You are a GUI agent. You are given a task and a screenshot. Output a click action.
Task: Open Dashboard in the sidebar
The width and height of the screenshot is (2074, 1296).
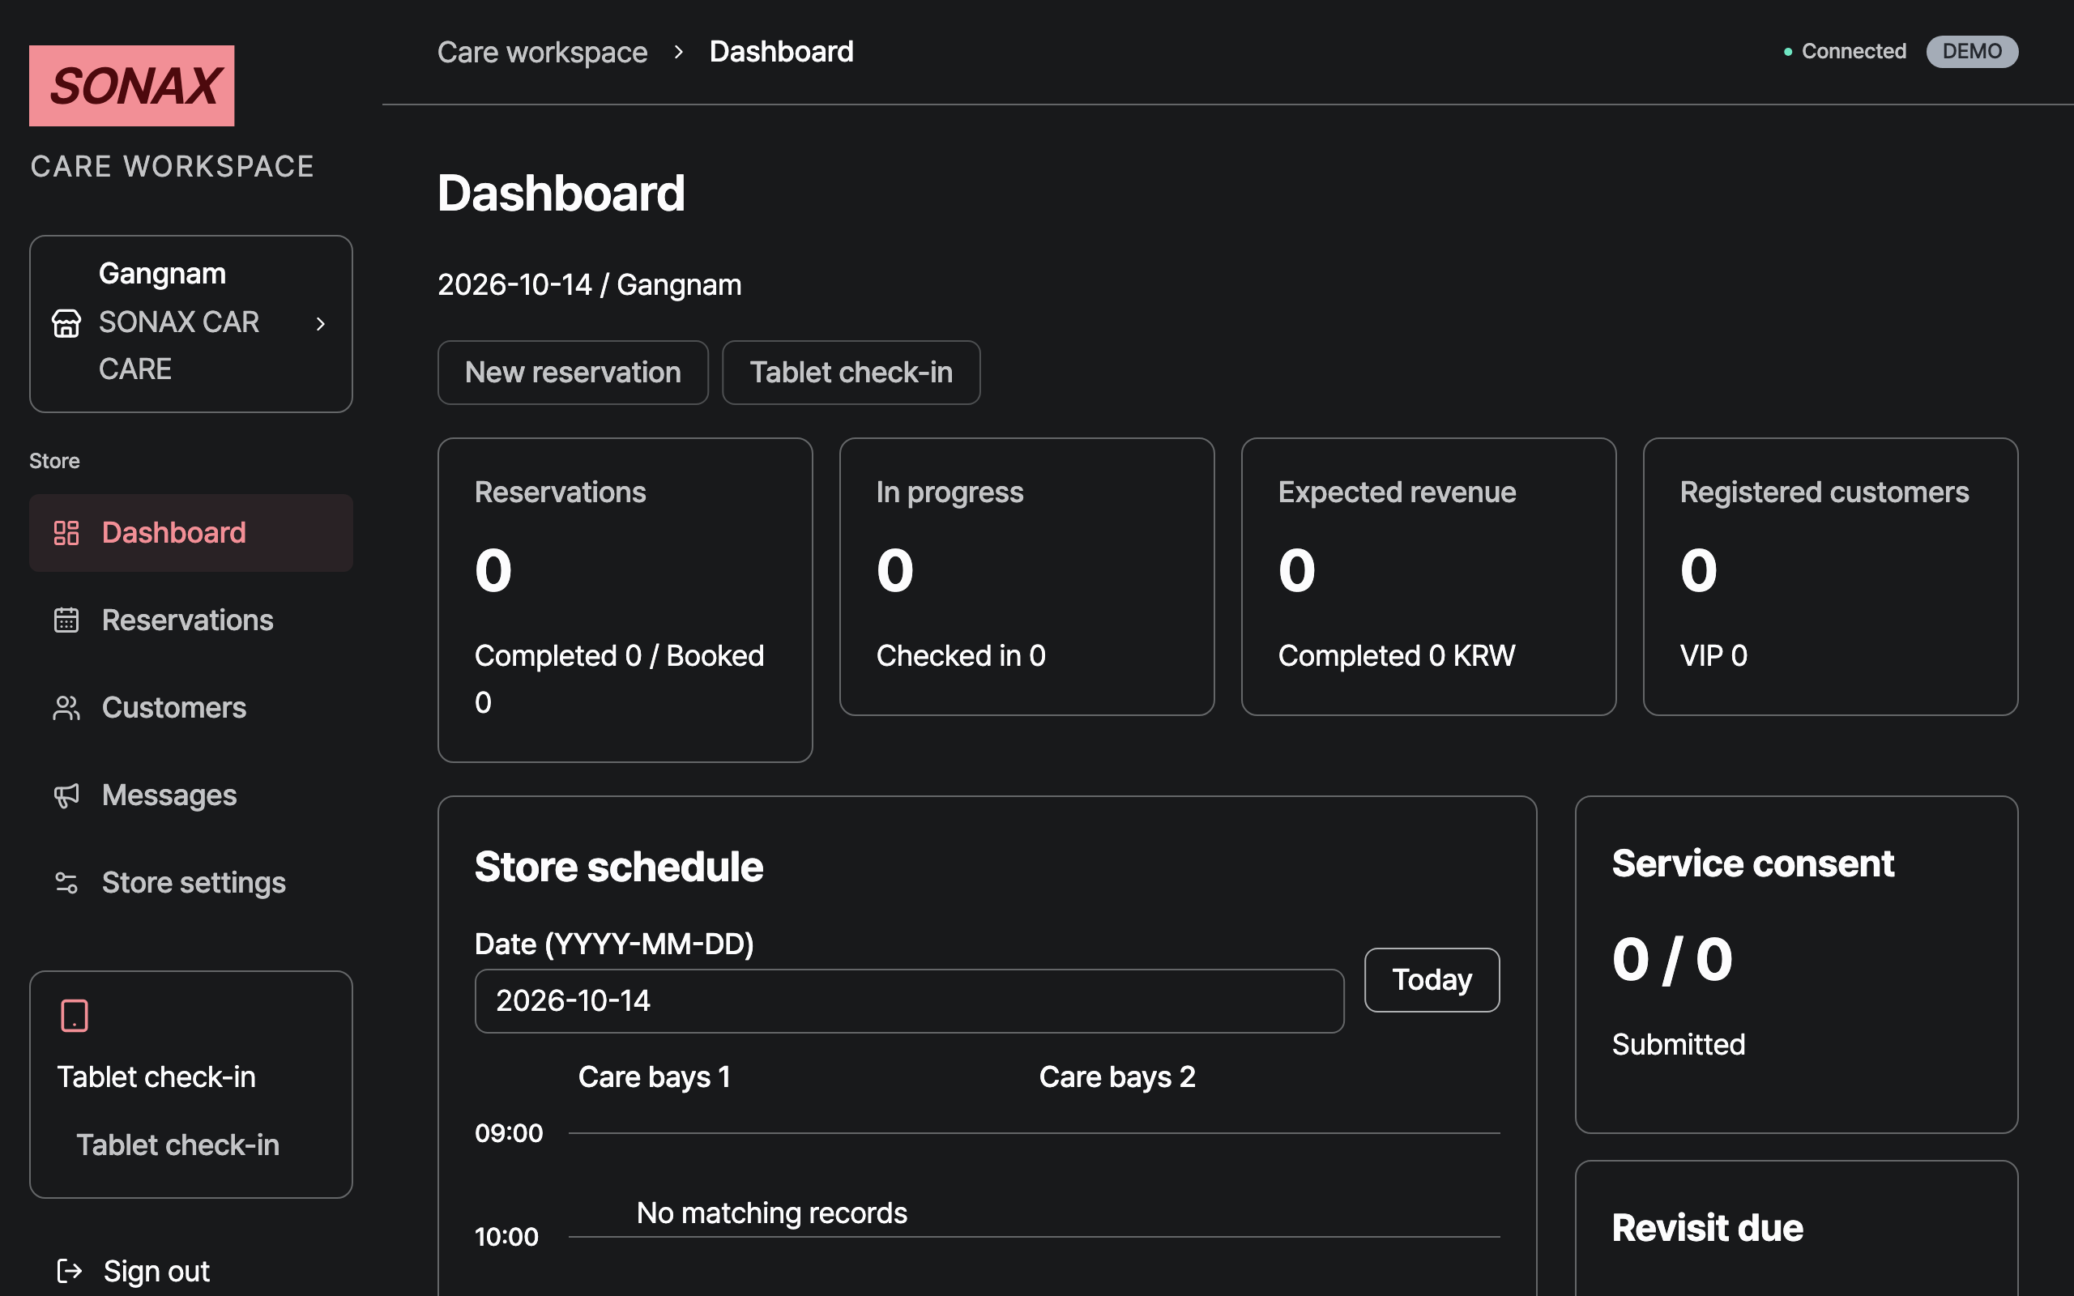[x=191, y=532]
